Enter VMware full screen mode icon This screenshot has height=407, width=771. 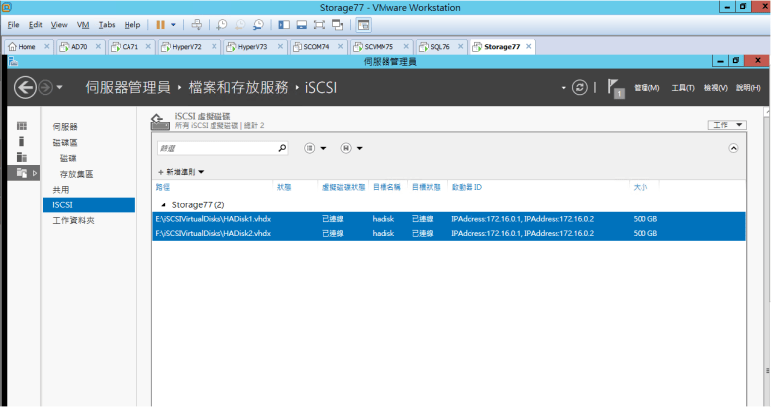320,24
